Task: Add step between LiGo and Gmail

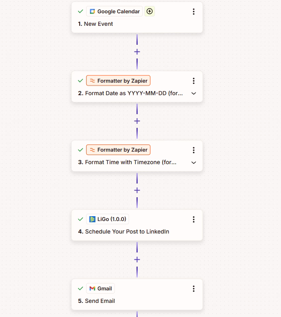Action: [x=137, y=259]
